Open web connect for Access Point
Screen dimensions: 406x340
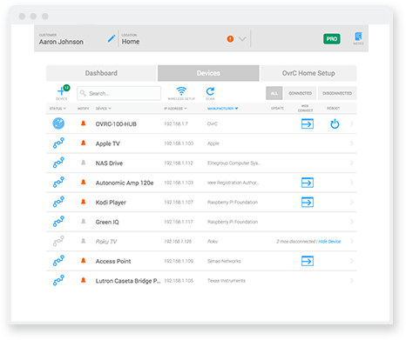click(x=308, y=261)
